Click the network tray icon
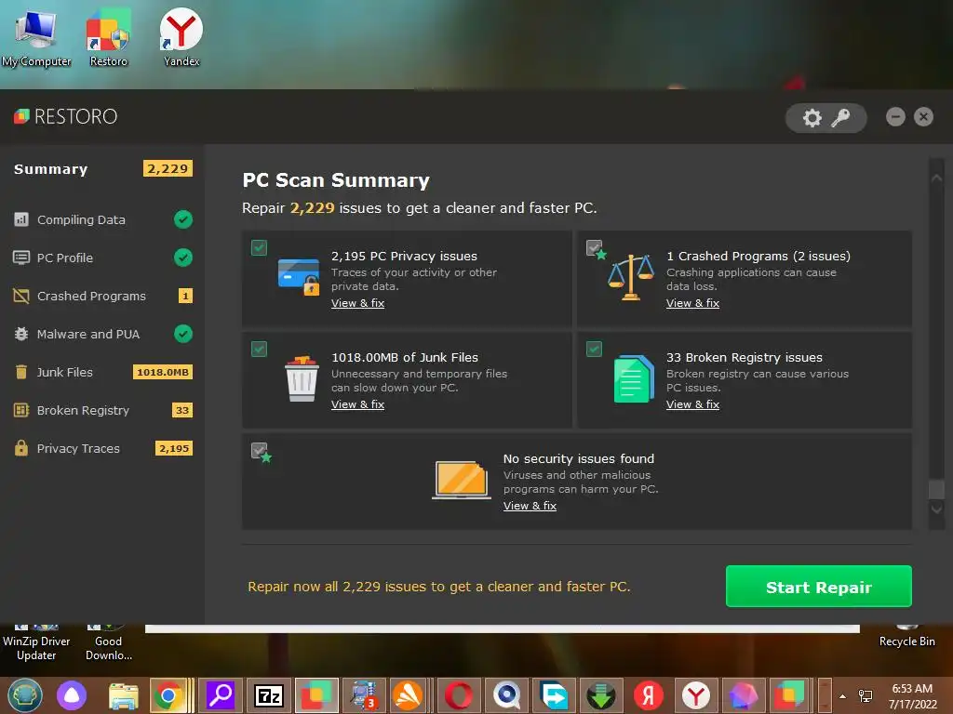953x714 pixels. (x=866, y=695)
